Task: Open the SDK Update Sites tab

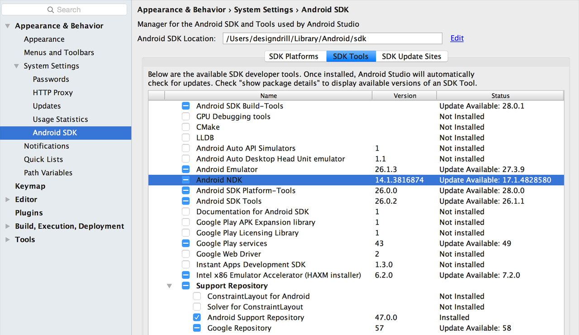Action: click(x=411, y=57)
